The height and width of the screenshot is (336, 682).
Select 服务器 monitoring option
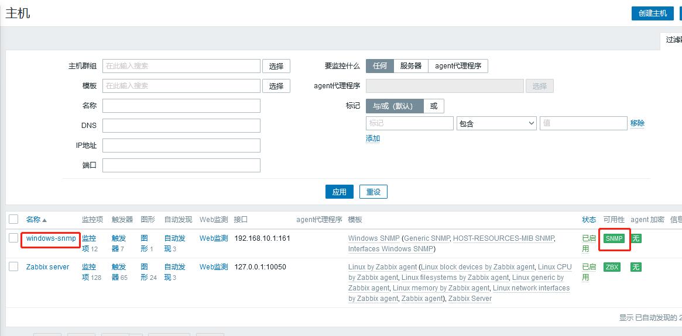411,66
